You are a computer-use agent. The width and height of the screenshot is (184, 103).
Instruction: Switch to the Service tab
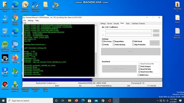[110, 23]
